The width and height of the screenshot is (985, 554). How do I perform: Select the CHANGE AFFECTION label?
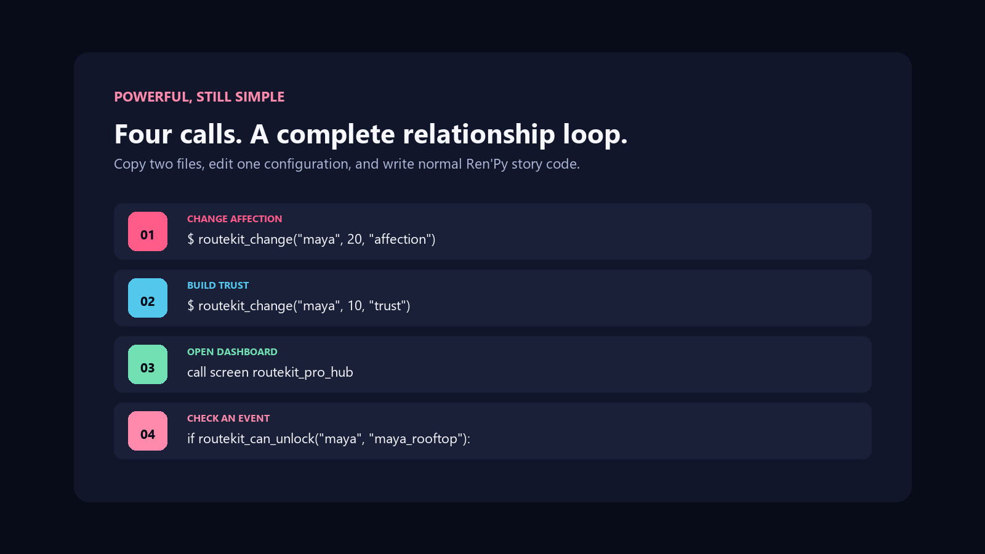235,219
